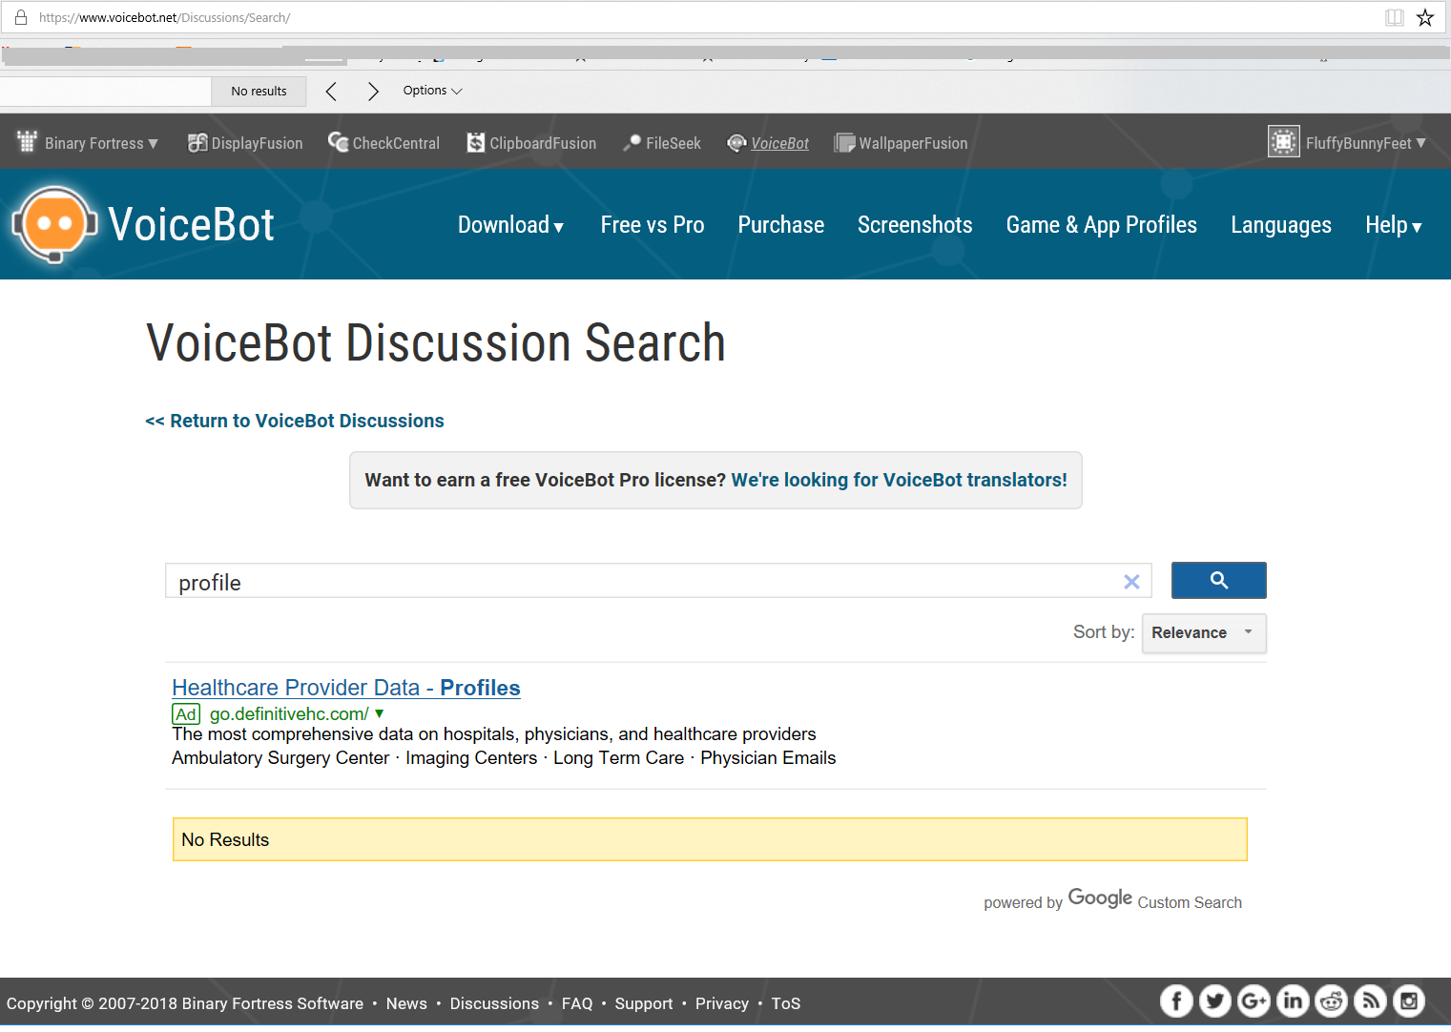Viewport: 1451px width, 1032px height.
Task: Open the VoiceBot translators link
Action: (x=899, y=480)
